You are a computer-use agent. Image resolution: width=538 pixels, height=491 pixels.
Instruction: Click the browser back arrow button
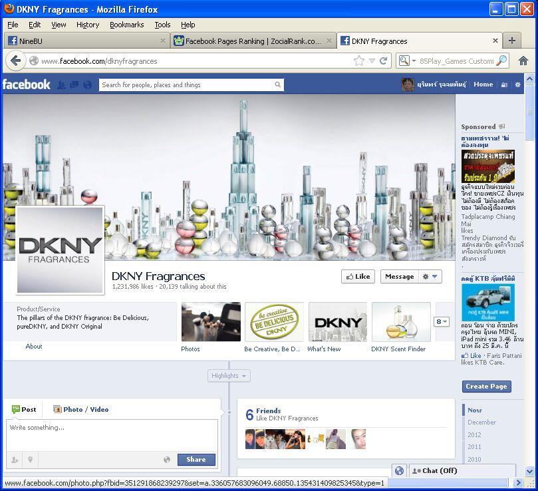16,61
